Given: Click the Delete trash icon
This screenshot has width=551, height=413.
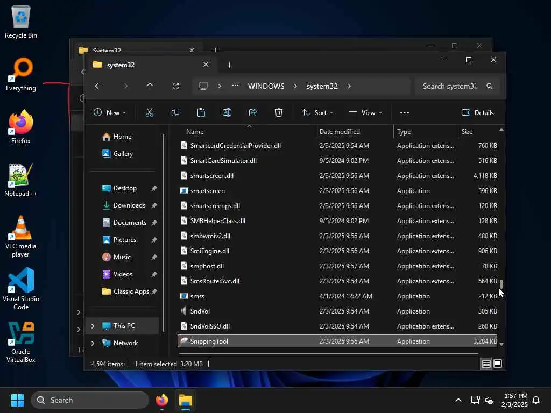Looking at the screenshot, I should (x=279, y=112).
